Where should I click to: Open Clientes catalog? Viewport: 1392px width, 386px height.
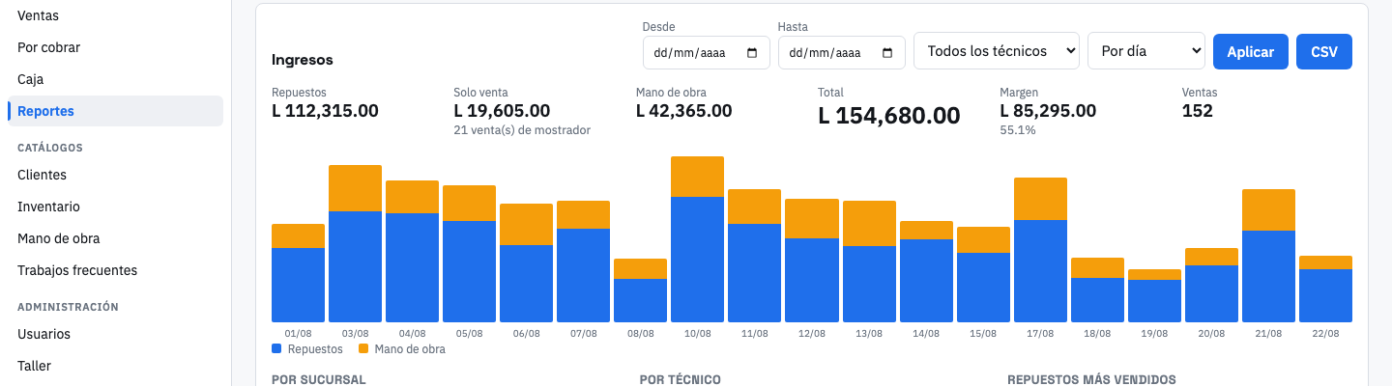pos(115,175)
